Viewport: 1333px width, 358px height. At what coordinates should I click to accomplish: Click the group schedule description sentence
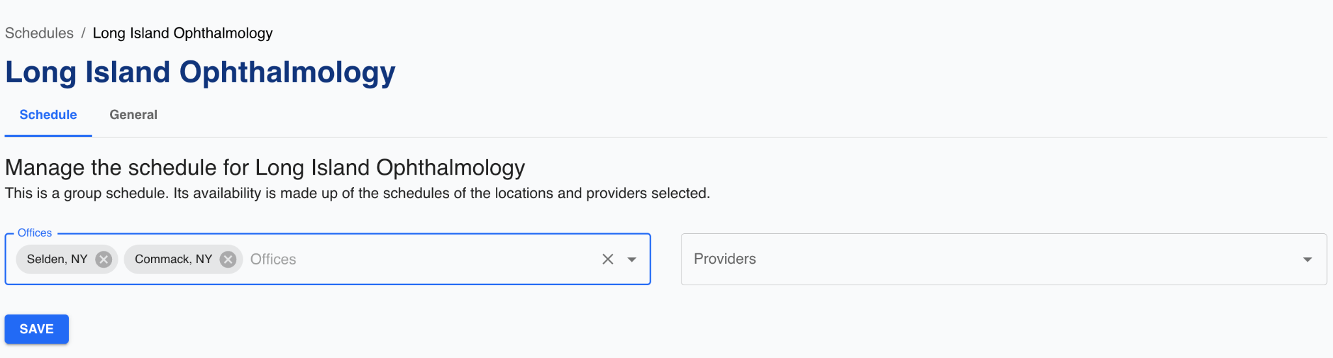(357, 194)
